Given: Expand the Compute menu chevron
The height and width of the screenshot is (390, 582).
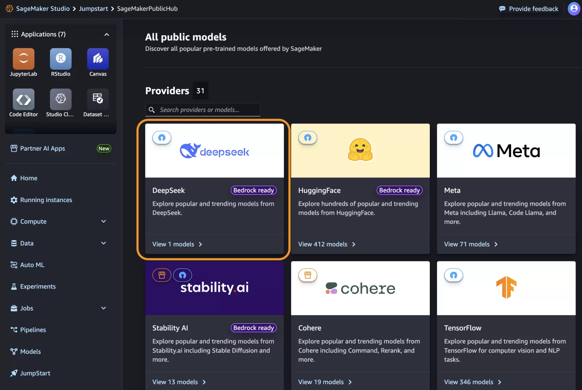Looking at the screenshot, I should pos(103,221).
